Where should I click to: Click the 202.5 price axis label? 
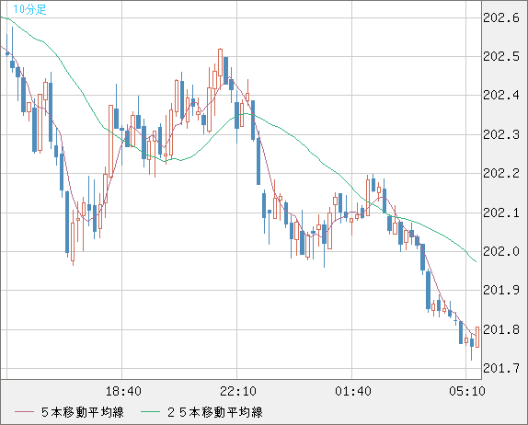[x=501, y=57]
